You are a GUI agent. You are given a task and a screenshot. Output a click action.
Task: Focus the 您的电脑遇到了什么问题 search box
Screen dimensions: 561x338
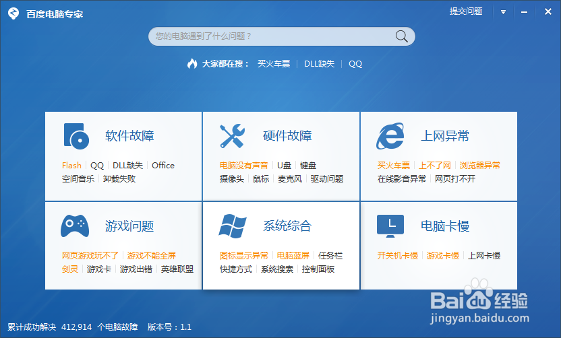(282, 36)
